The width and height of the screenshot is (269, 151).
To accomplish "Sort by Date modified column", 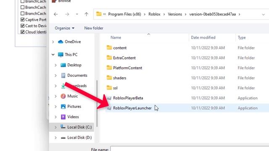I will (203, 37).
